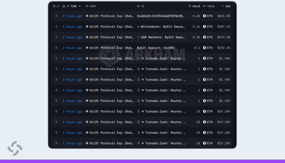285x163 pixels.
Task: Select the USD amount '$461.88'
Action: pos(224,16)
